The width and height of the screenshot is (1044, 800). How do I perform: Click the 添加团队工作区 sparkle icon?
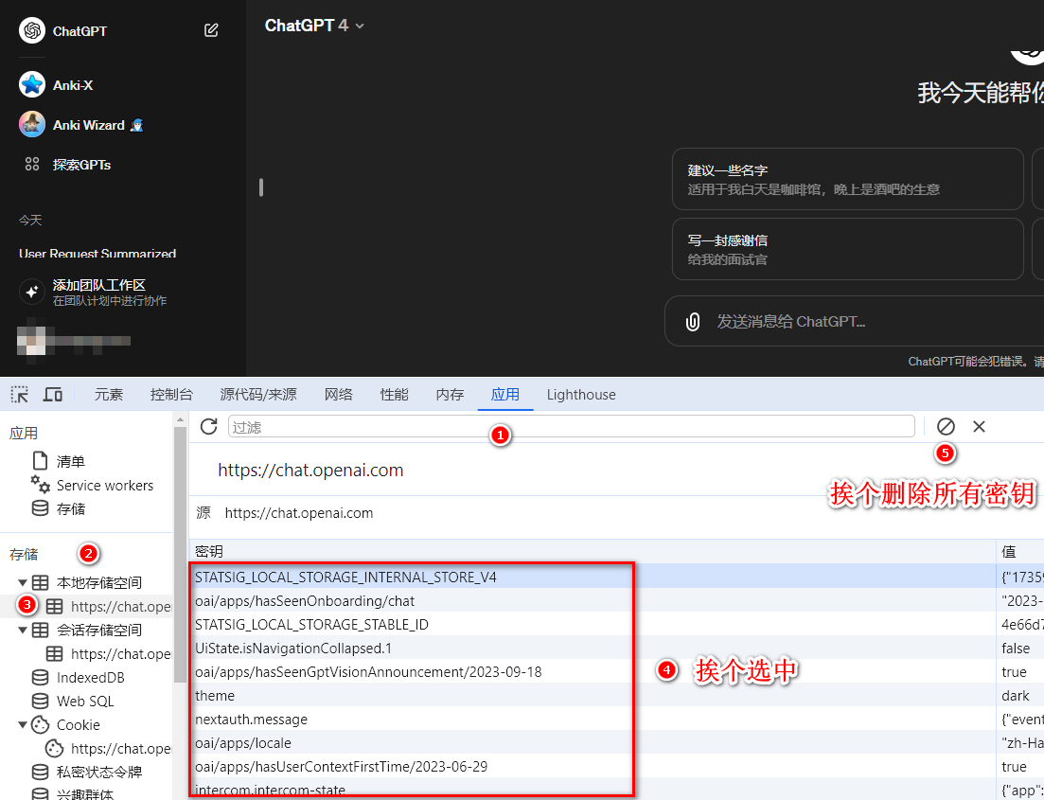[x=31, y=292]
